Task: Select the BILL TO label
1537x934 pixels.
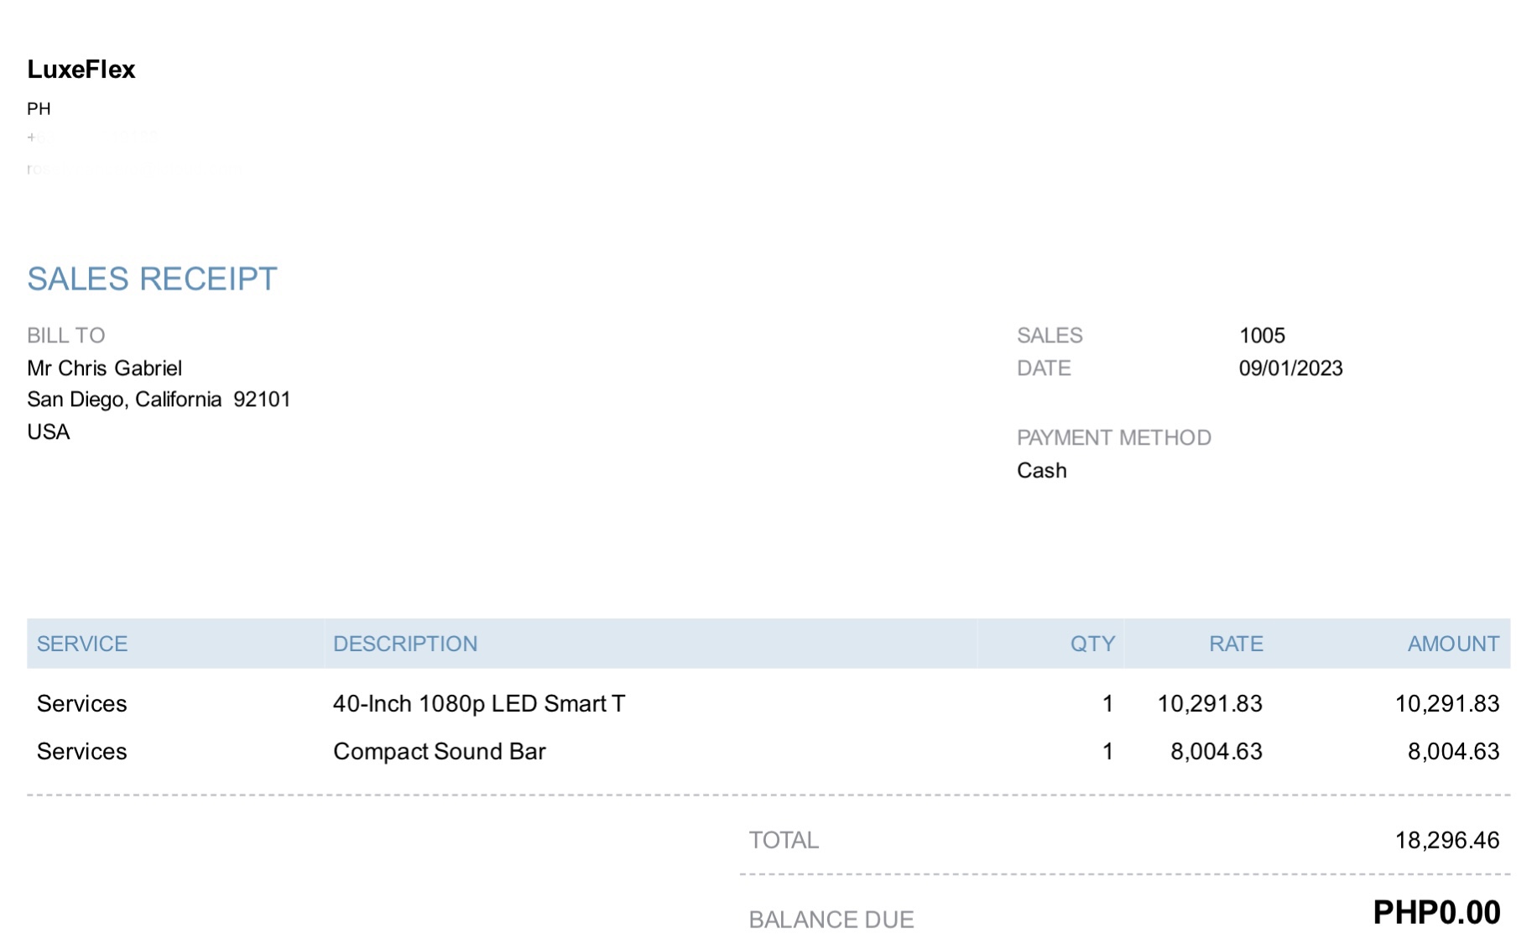Action: [x=65, y=336]
